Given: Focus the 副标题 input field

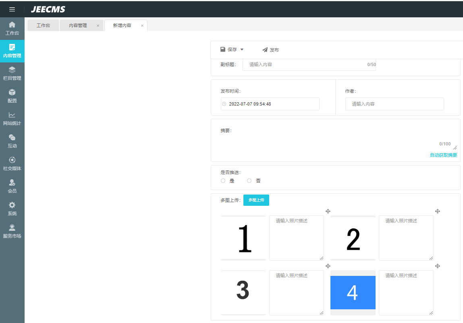Looking at the screenshot, I should pos(309,65).
